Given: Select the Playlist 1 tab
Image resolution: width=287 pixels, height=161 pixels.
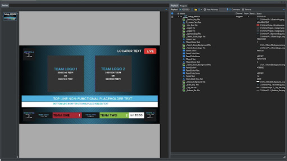Looking at the screenshot, I should tap(174, 6).
